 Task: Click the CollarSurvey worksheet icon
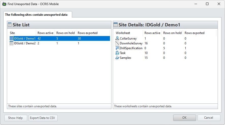117,38
